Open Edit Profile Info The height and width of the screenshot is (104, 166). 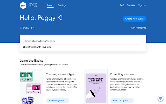pyautogui.click(x=139, y=28)
